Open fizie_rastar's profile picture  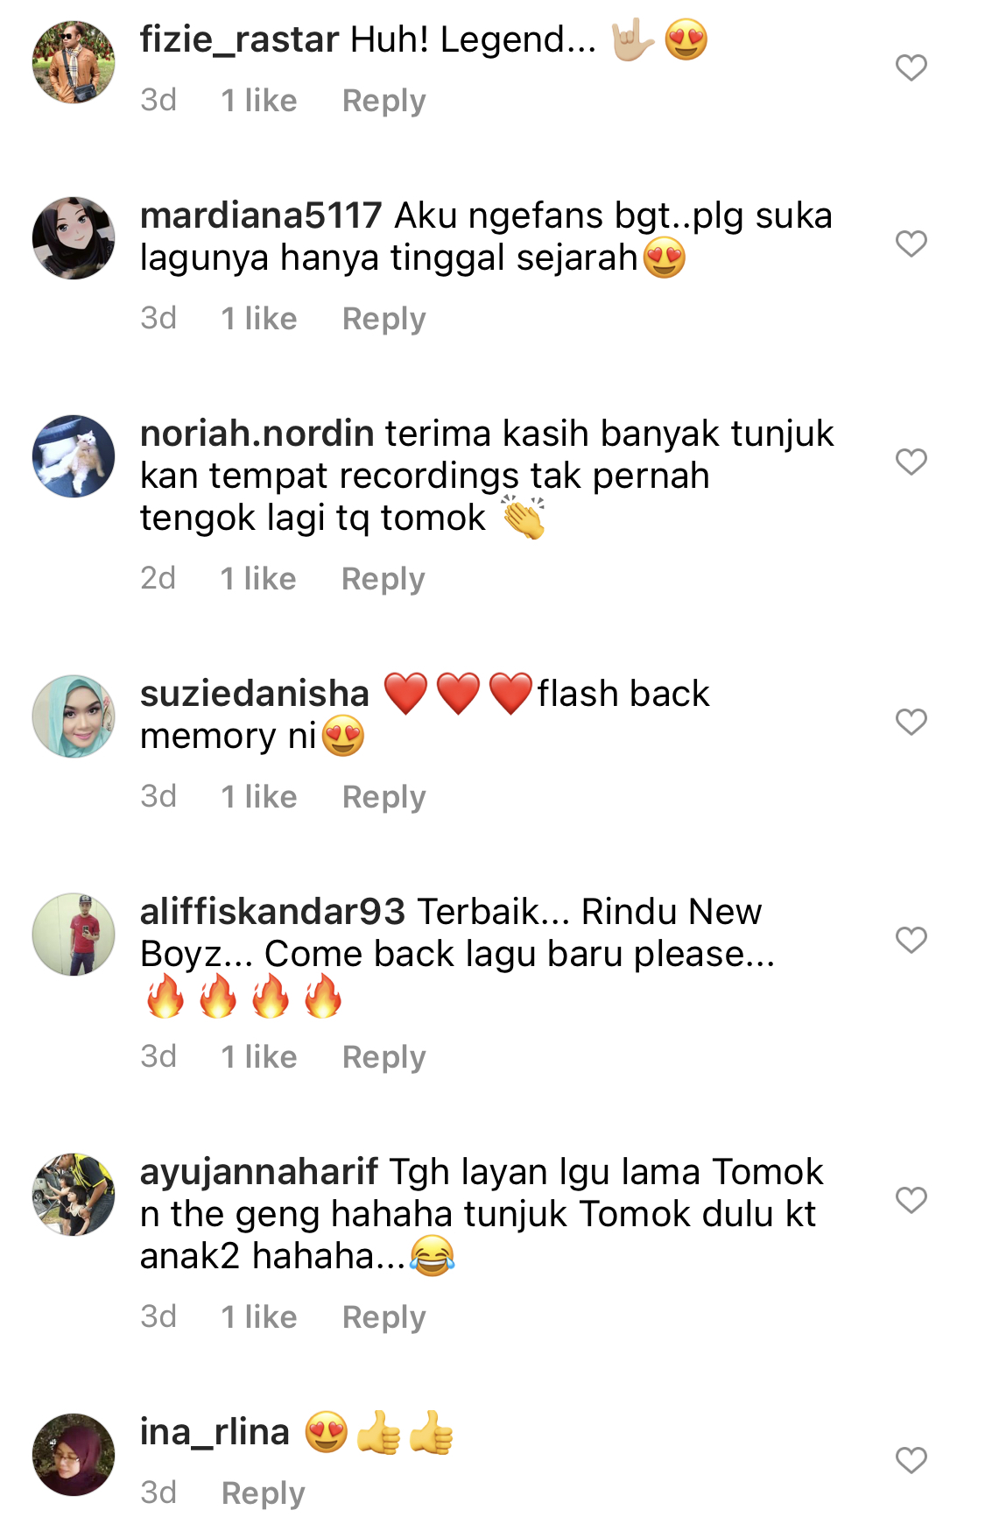tap(74, 62)
